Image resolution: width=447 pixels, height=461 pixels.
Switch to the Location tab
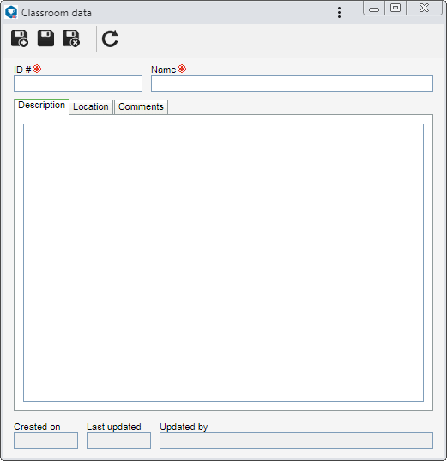[91, 106]
